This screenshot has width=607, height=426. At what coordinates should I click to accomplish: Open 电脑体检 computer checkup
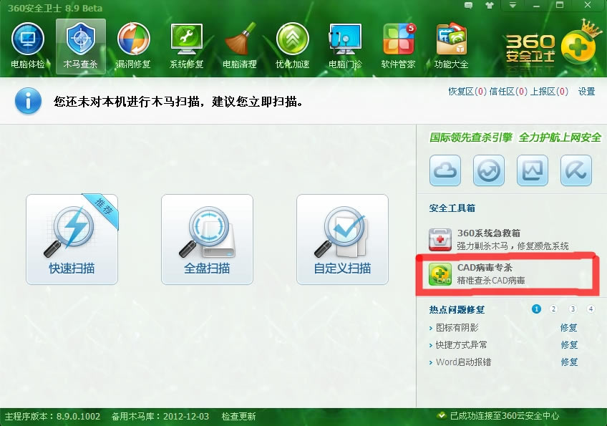pos(27,46)
